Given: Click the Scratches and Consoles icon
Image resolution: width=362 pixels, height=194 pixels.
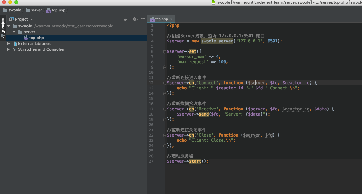Looking at the screenshot, I should tap(15, 49).
